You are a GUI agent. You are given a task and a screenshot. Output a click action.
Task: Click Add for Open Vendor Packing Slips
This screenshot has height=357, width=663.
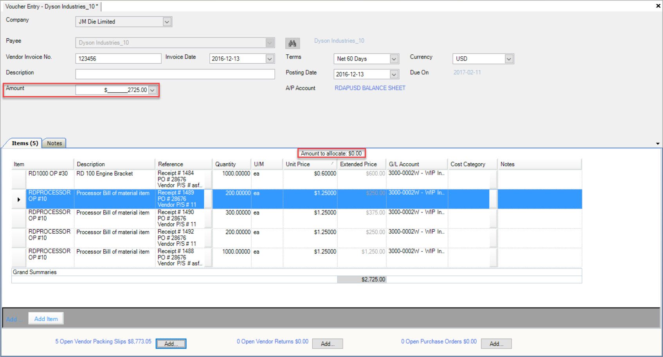pos(171,344)
